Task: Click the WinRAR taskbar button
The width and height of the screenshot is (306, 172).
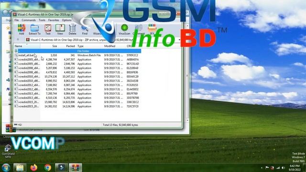Action: pyautogui.click(x=76, y=168)
